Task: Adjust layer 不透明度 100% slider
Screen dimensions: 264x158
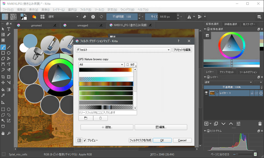Action: (x=232, y=87)
